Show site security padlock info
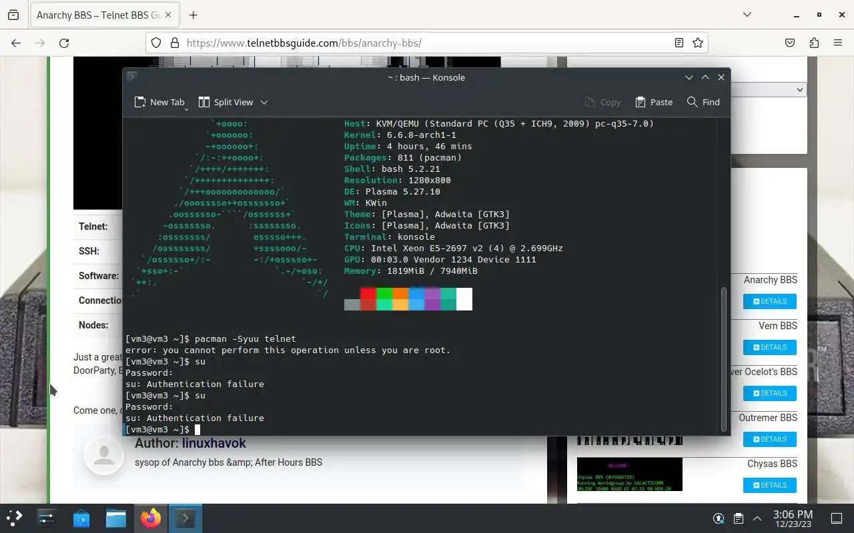 point(175,43)
